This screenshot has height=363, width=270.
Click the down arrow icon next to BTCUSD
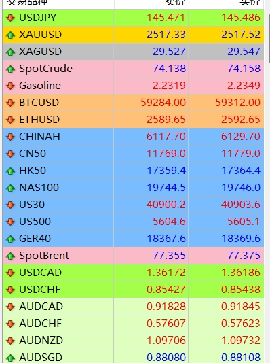click(x=10, y=103)
